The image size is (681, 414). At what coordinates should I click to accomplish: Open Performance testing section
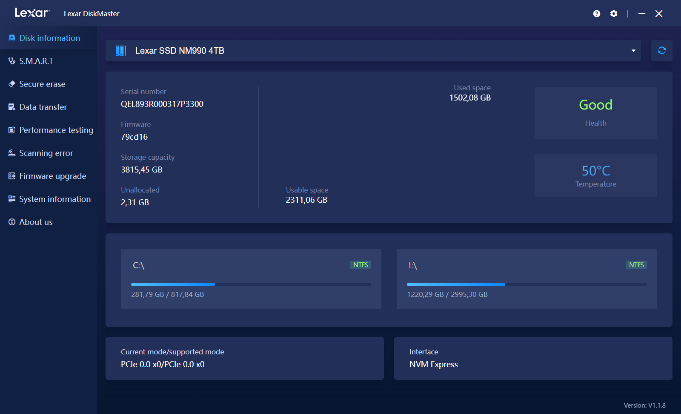pyautogui.click(x=49, y=130)
